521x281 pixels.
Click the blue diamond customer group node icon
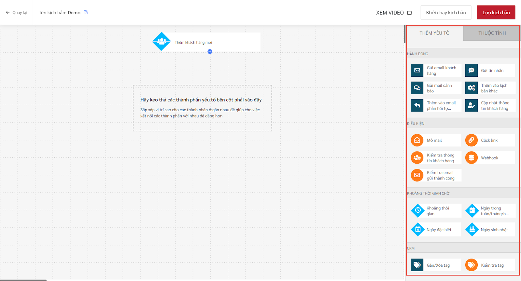coord(162,41)
